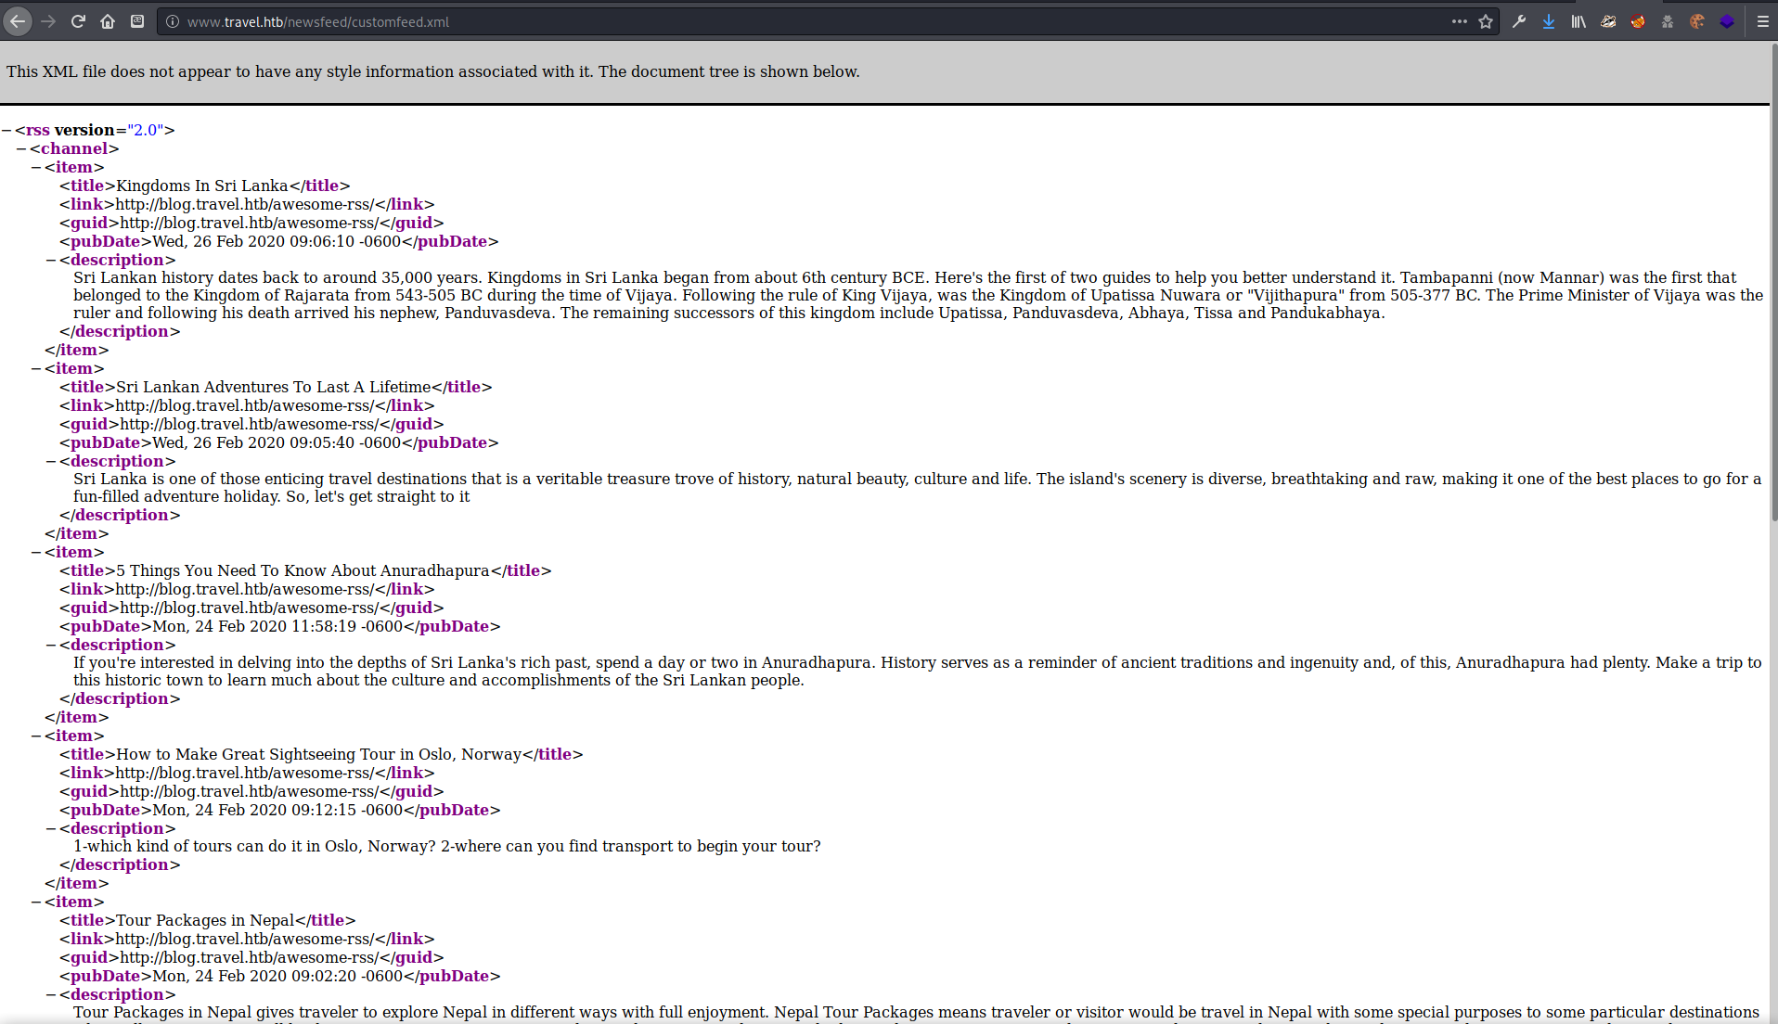Image resolution: width=1778 pixels, height=1024 pixels.
Task: Collapse the rss root element
Action: click(6, 131)
